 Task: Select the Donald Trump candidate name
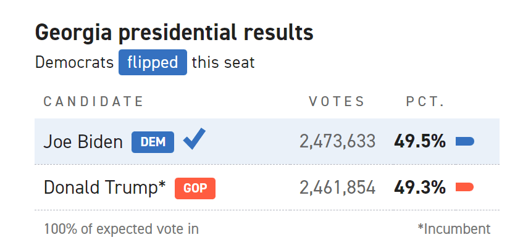pyautogui.click(x=105, y=188)
